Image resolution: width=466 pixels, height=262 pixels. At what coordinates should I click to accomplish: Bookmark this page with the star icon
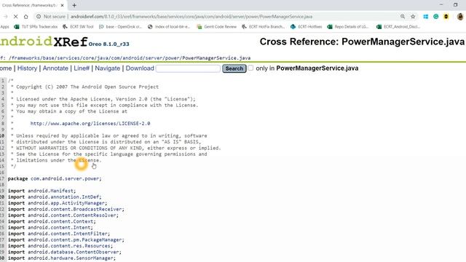coord(413,17)
